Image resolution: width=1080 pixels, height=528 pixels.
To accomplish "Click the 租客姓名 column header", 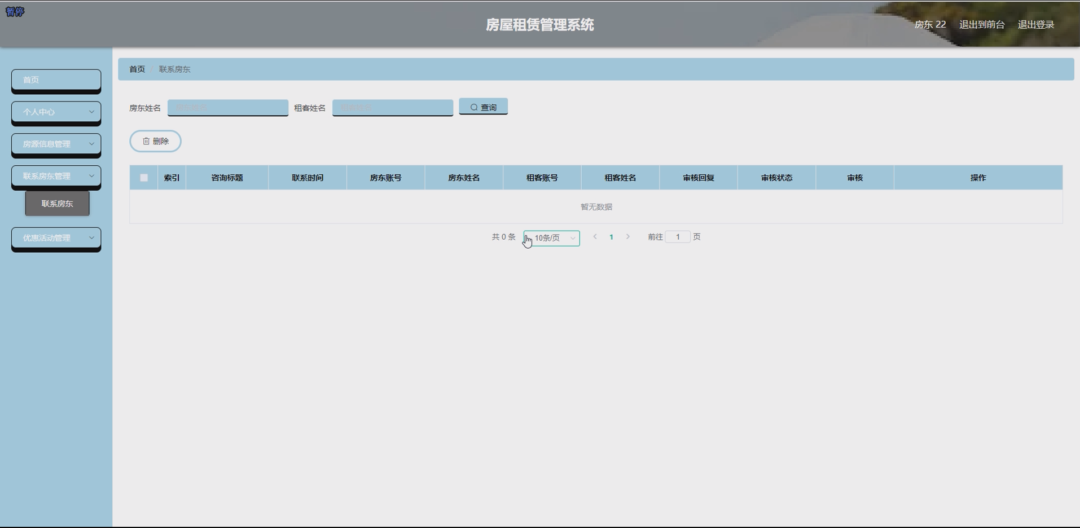I will [x=621, y=178].
